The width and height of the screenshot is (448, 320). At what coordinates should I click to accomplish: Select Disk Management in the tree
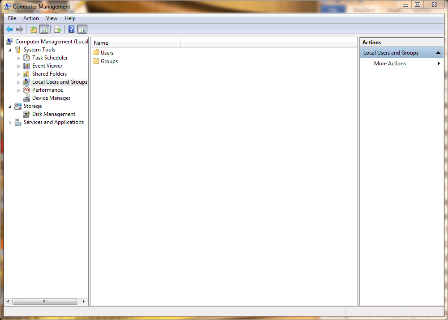(54, 114)
